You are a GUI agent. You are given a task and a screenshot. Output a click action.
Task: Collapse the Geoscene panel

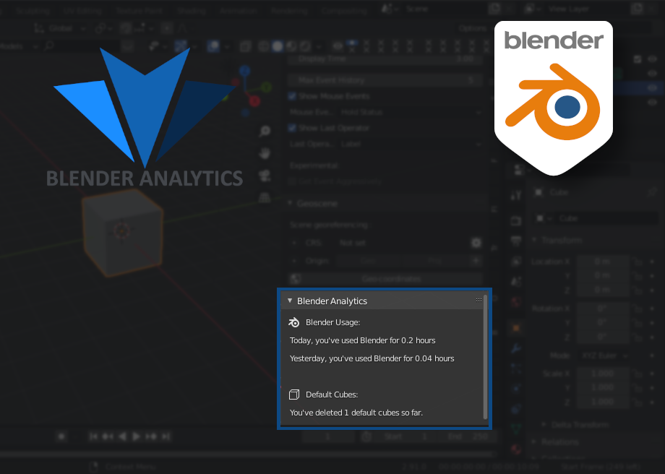[x=290, y=204]
